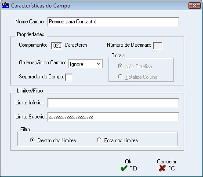Click the Limite Inferior input field
Viewport: 203px width, 177px height.
pos(113,103)
